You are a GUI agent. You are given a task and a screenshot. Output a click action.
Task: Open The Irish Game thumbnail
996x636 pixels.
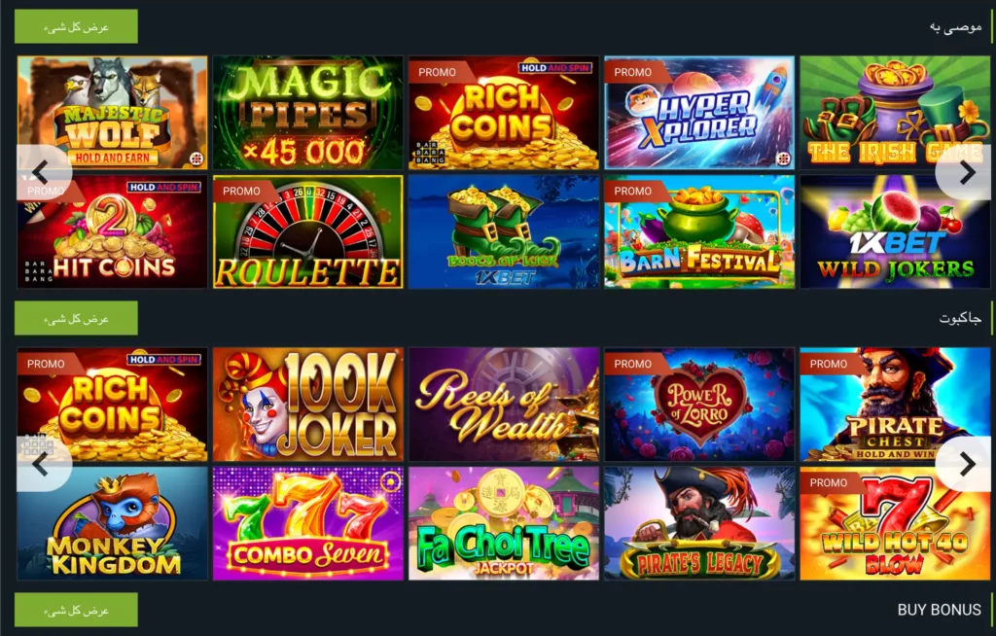[x=895, y=113]
